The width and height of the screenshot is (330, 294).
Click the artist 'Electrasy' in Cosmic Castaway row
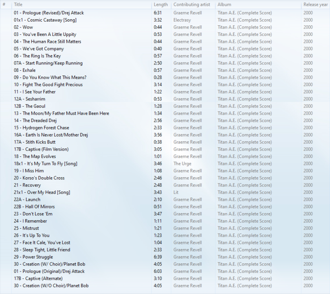coord(182,20)
